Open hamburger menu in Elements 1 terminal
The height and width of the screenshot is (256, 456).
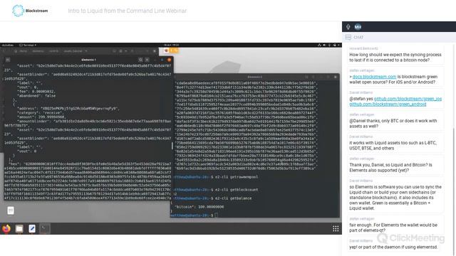click(x=147, y=60)
